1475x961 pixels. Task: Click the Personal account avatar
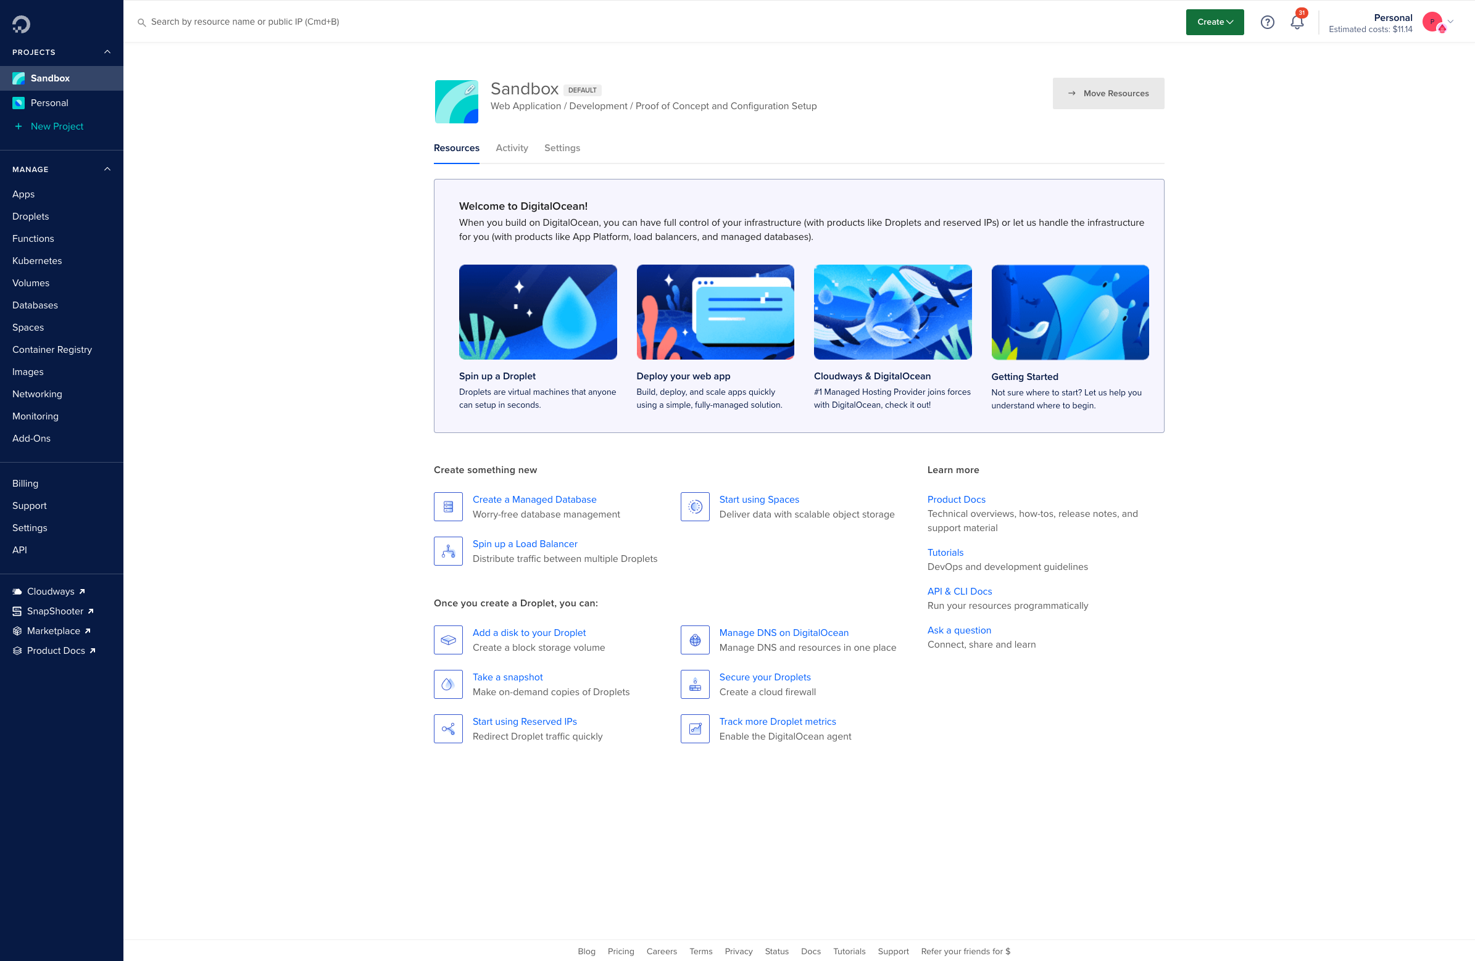coord(1432,22)
